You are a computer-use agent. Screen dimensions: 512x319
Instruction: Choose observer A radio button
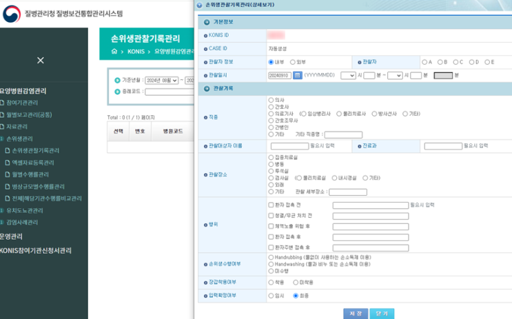point(424,62)
